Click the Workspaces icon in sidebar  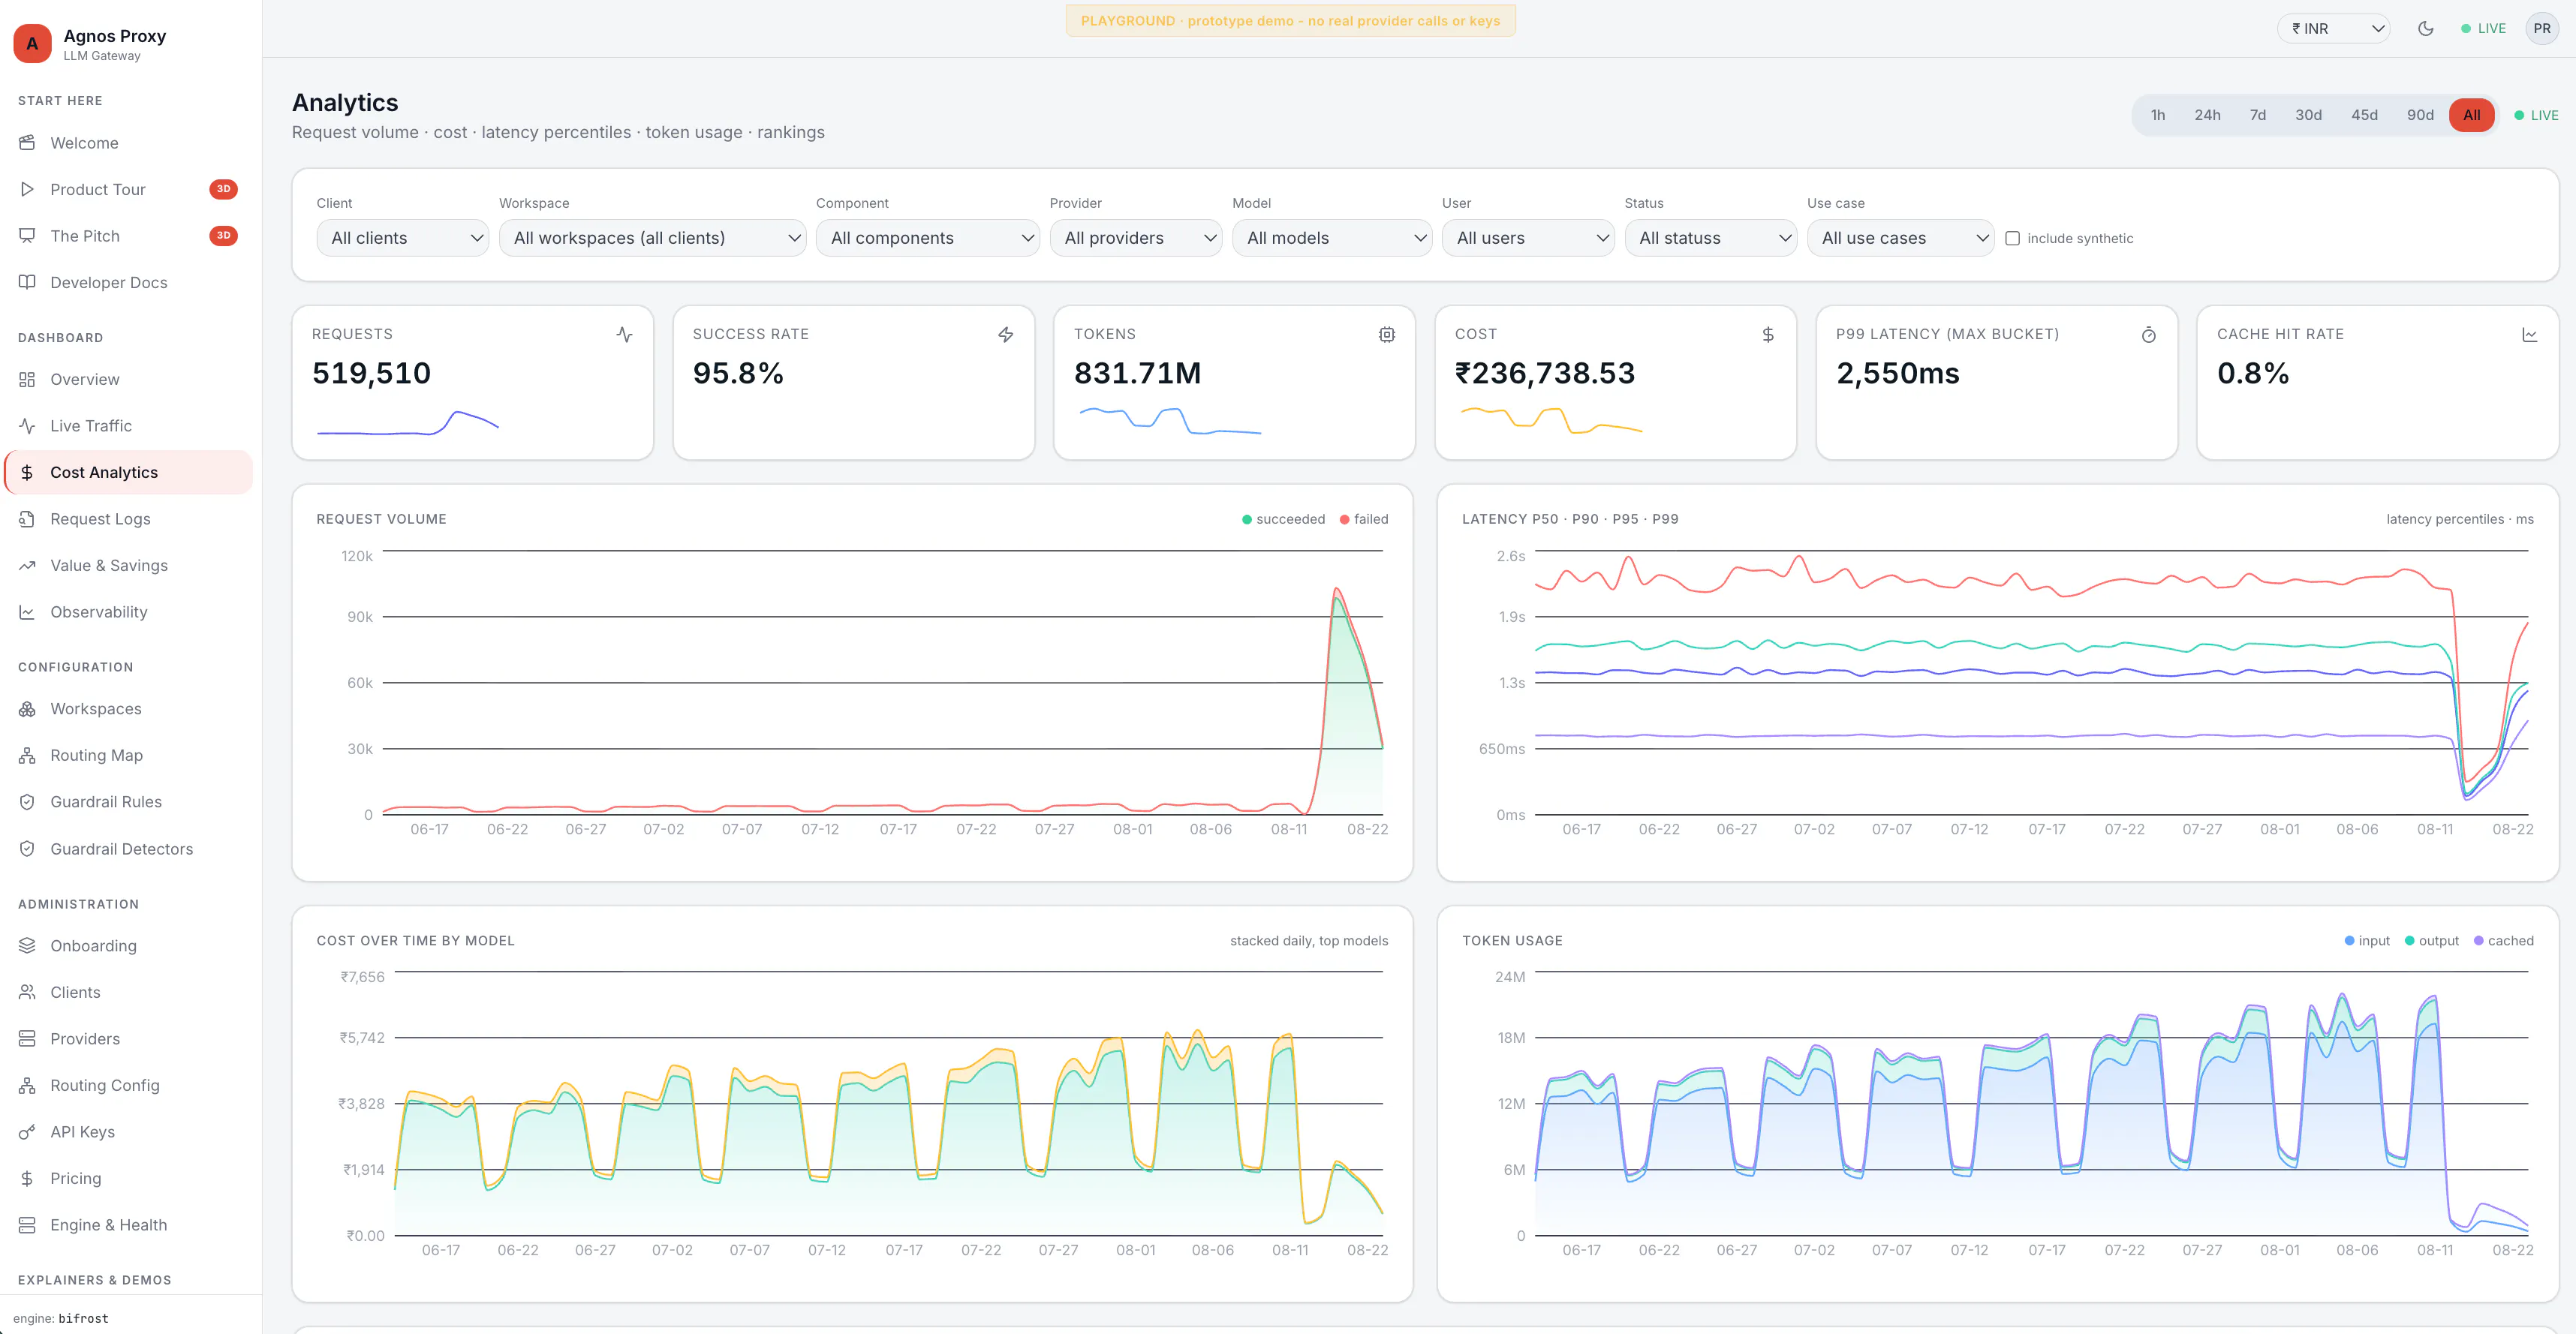coord(27,708)
